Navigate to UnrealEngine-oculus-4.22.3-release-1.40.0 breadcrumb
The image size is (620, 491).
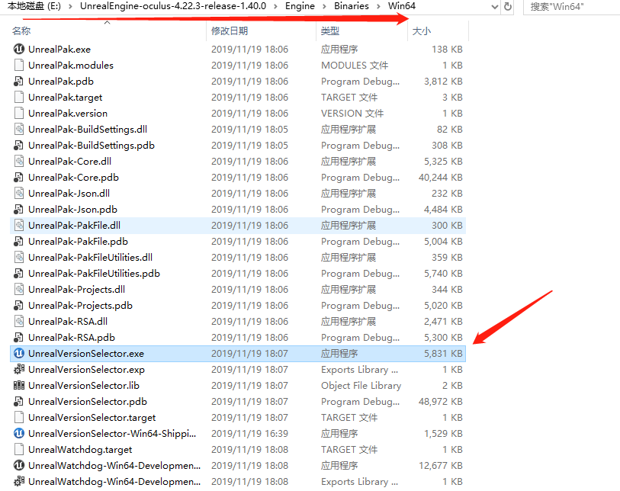pyautogui.click(x=173, y=6)
